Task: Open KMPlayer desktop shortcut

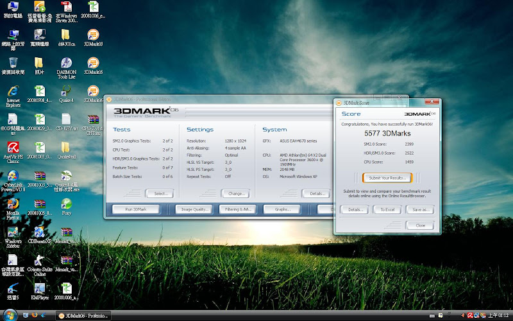Action: [40, 288]
